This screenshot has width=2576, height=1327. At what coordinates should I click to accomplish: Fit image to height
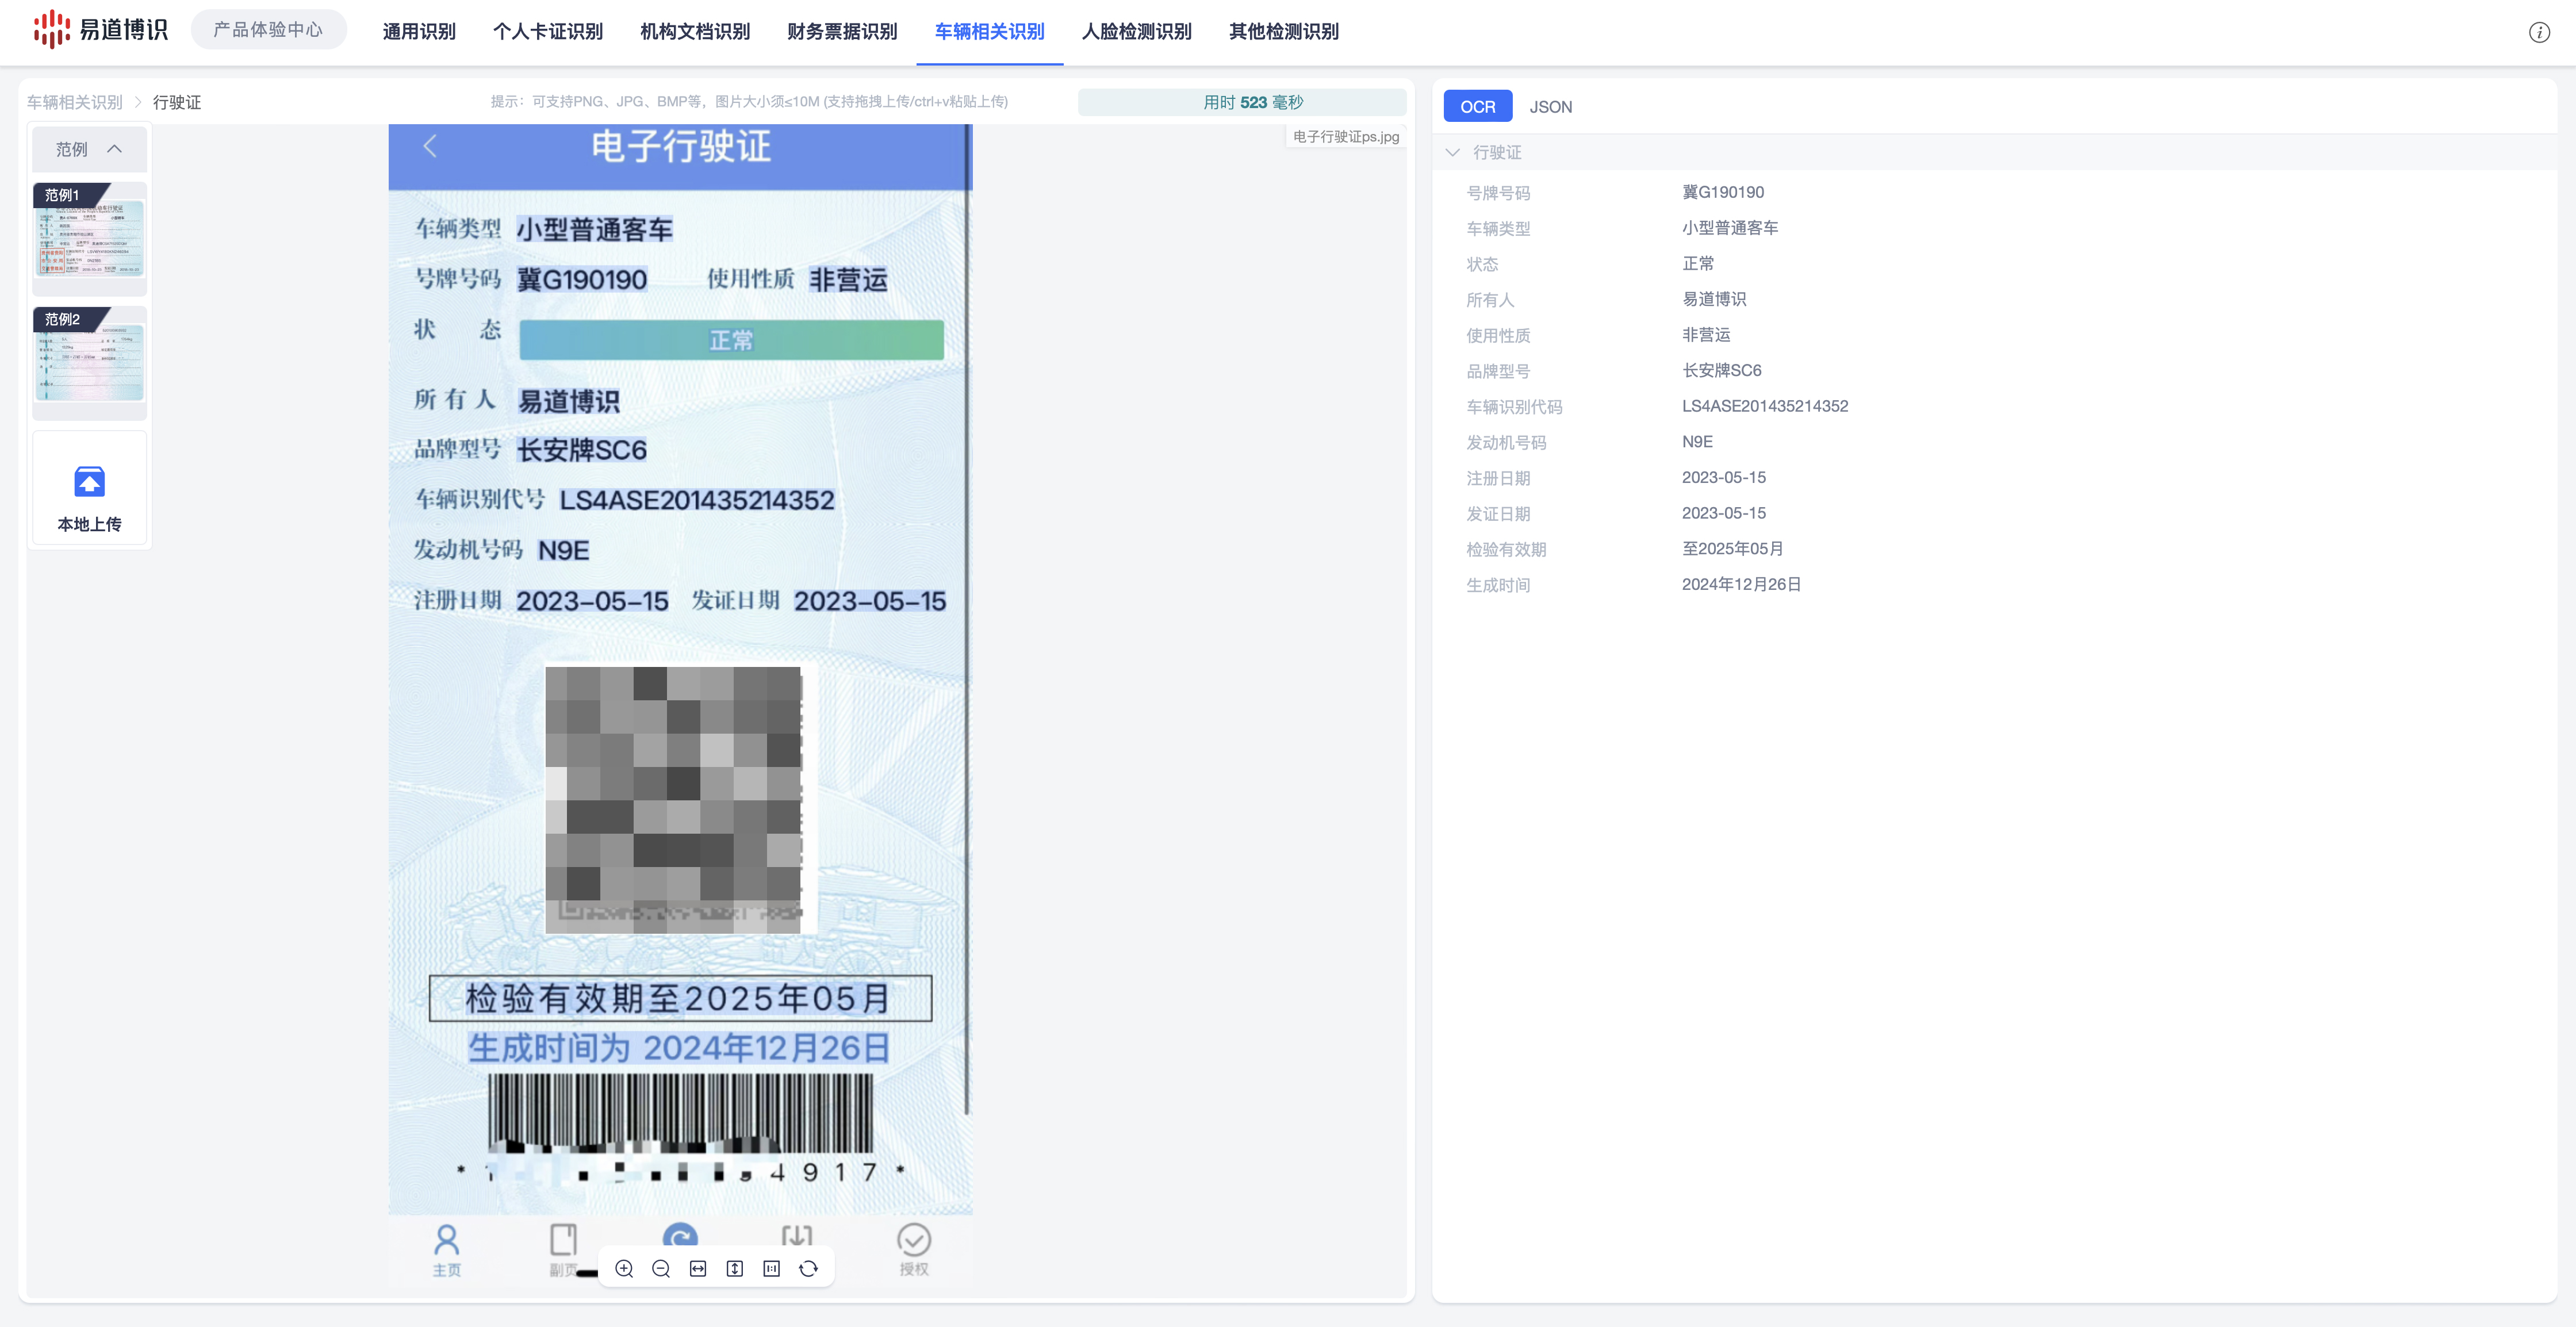pos(735,1268)
